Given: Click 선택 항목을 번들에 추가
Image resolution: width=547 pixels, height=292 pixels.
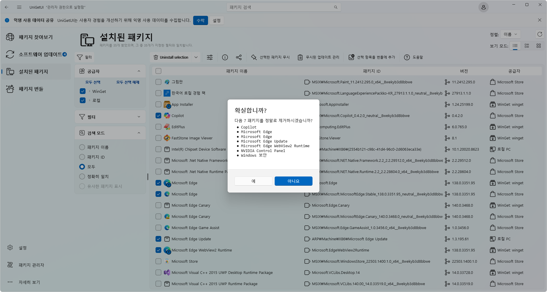Looking at the screenshot, I should (x=372, y=57).
